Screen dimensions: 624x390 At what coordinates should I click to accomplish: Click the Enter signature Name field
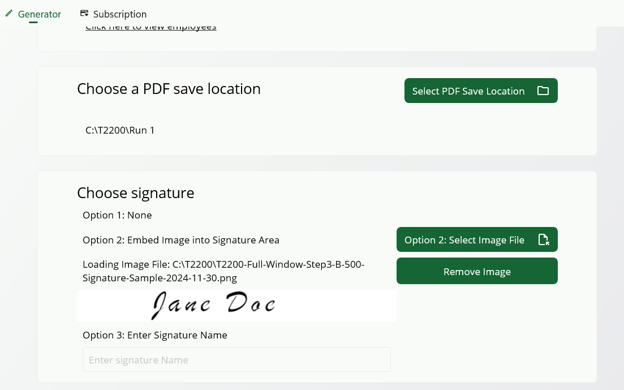click(x=236, y=359)
